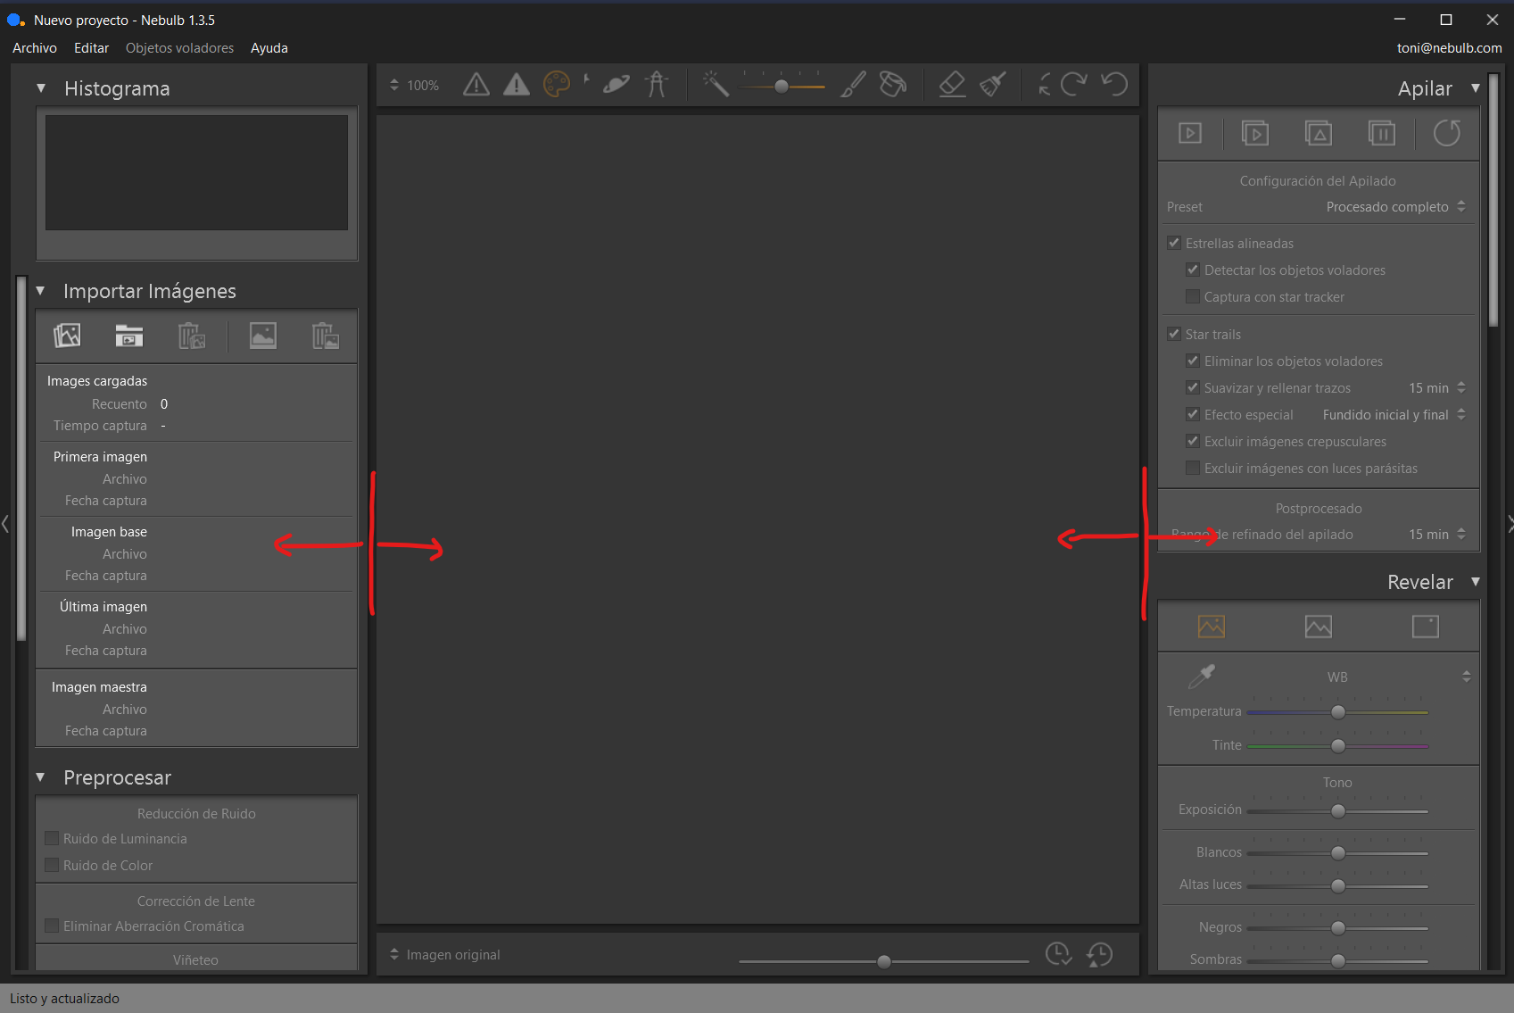Toggle Efecto especial checkbox
This screenshot has height=1013, width=1514.
click(x=1193, y=414)
